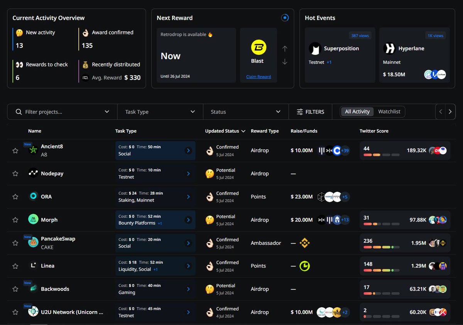The height and width of the screenshot is (325, 463).
Task: Open the Superposition hot event card
Action: coord(340,55)
